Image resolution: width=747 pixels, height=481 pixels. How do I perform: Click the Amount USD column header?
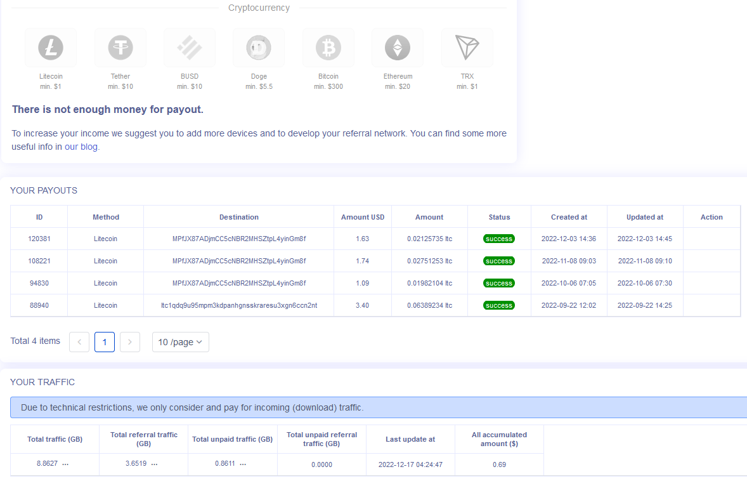click(x=363, y=217)
